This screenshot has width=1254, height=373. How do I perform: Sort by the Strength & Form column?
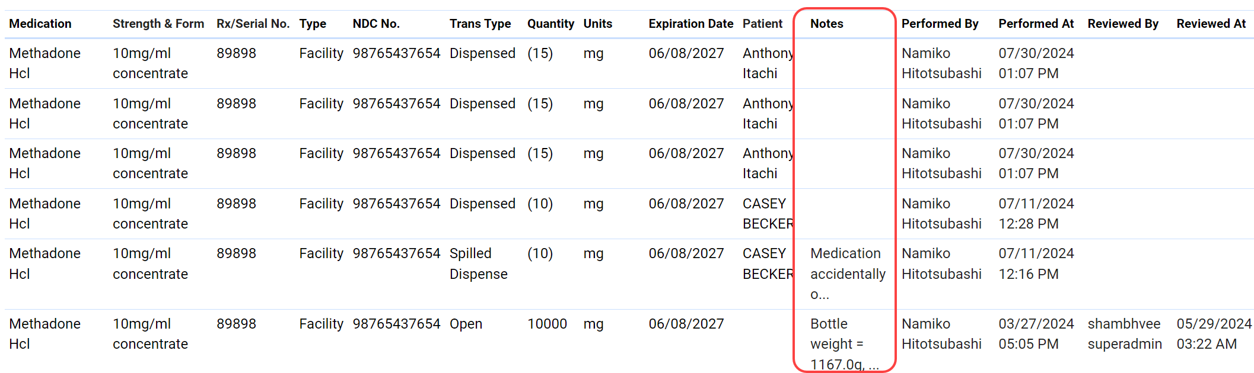pyautogui.click(x=158, y=24)
